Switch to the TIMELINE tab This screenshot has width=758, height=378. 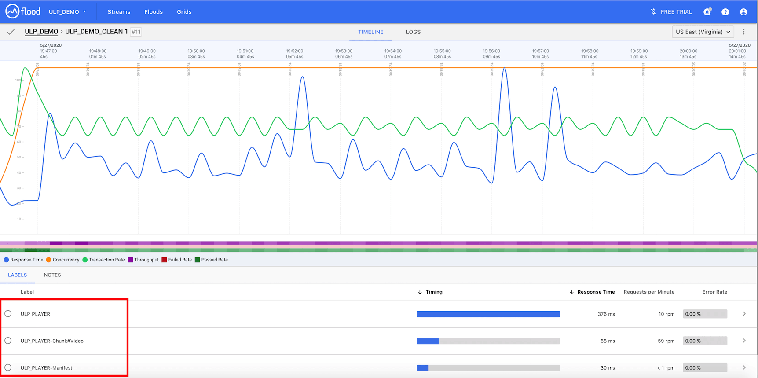click(x=370, y=32)
